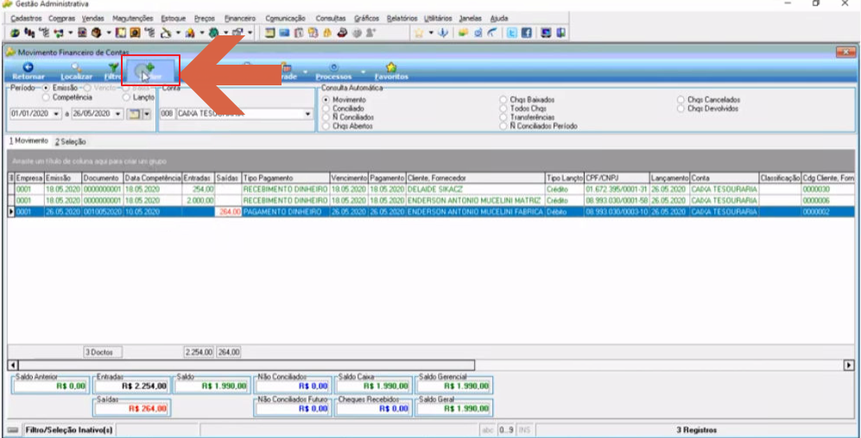This screenshot has width=861, height=438.
Task: Open the Utilitários menu
Action: coord(438,18)
